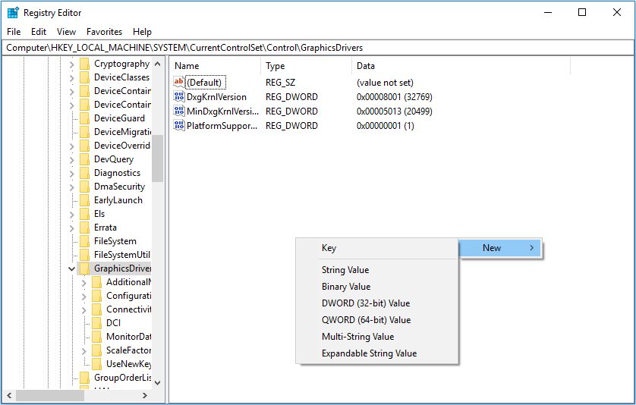Click the 0x00005013 (20499) data value
The image size is (636, 405).
[394, 111]
